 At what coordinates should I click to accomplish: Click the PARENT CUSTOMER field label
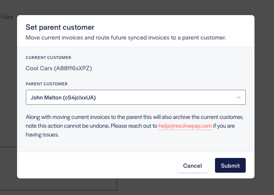coord(46,84)
